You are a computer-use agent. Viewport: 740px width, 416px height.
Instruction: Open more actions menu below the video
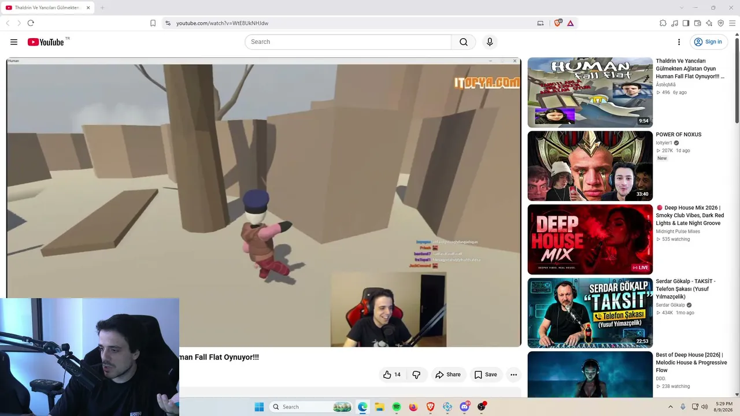click(x=513, y=374)
